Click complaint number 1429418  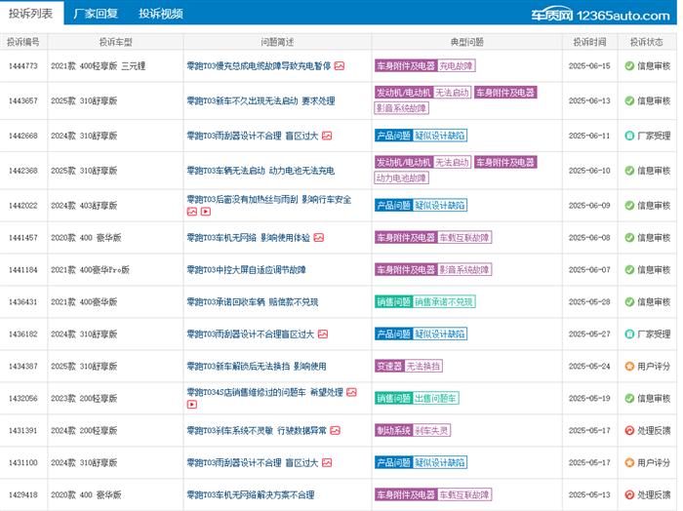(x=23, y=494)
